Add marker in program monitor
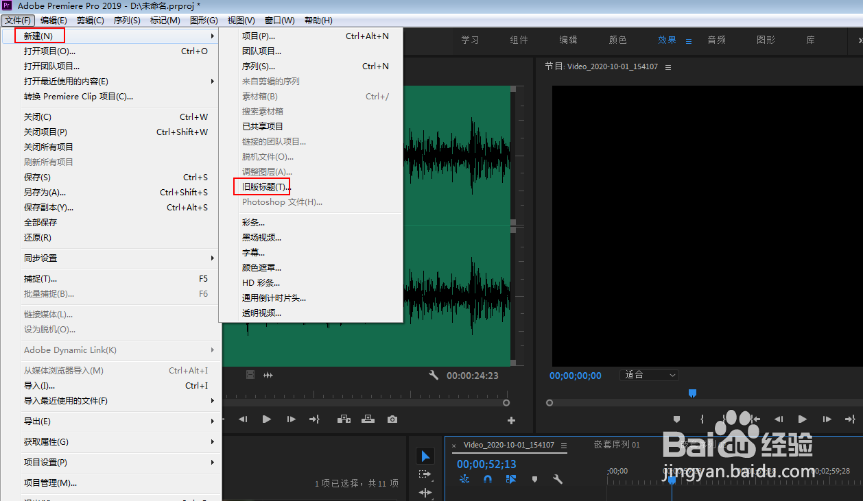This screenshot has width=863, height=501. click(676, 419)
